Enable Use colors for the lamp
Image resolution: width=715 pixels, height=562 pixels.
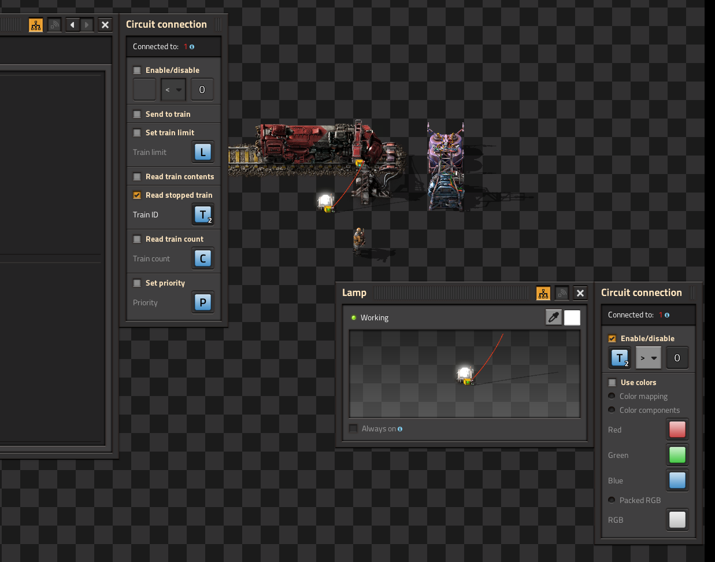(x=612, y=382)
